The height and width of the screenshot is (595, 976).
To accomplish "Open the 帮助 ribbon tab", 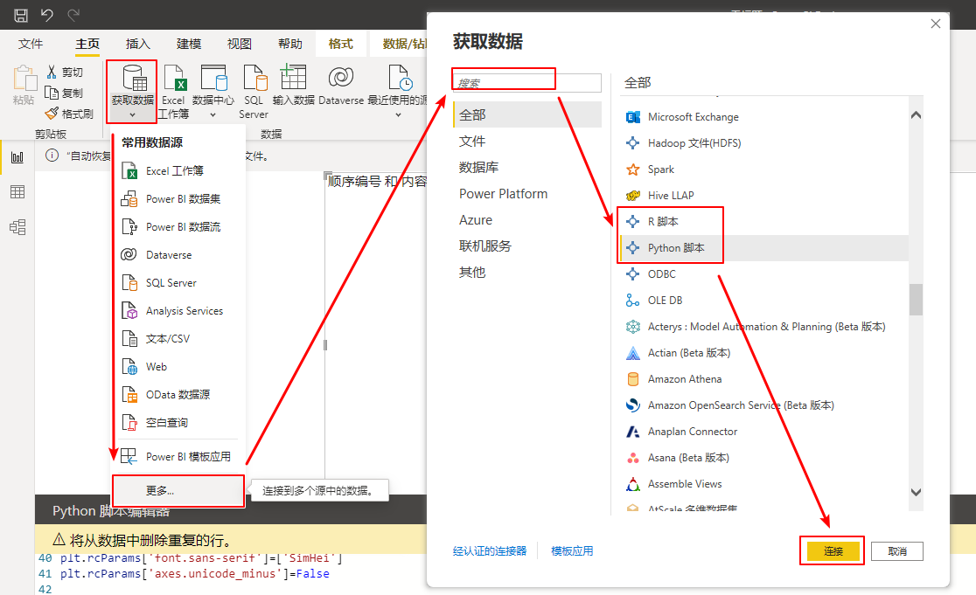I will (290, 44).
